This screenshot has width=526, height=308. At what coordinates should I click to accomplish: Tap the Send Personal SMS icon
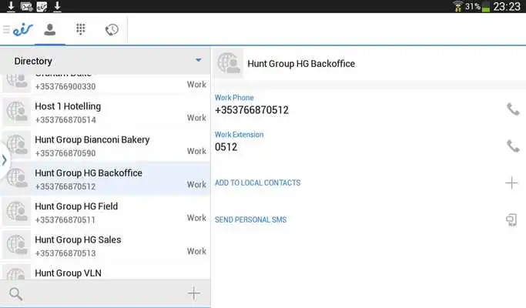point(511,220)
